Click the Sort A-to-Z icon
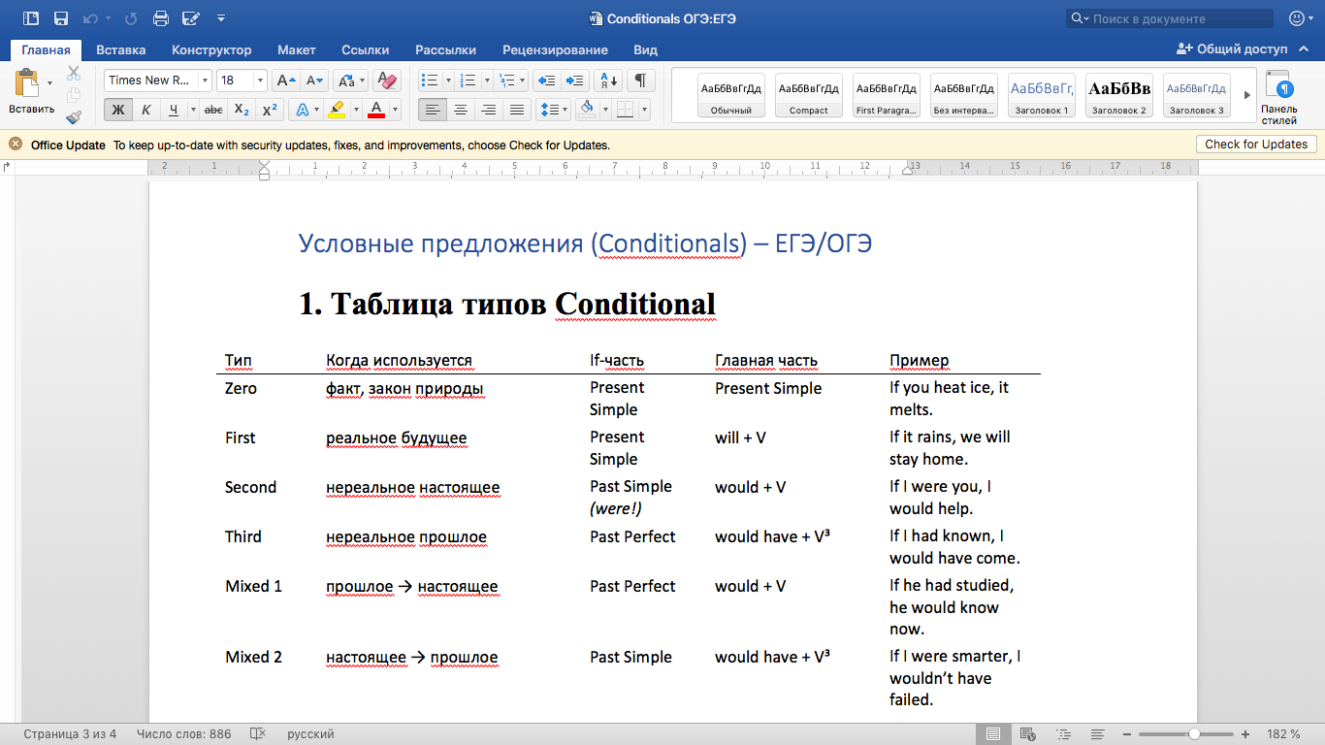The width and height of the screenshot is (1325, 745). tap(607, 81)
